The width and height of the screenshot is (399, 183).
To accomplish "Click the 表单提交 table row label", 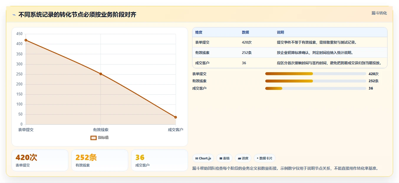I will (202, 42).
